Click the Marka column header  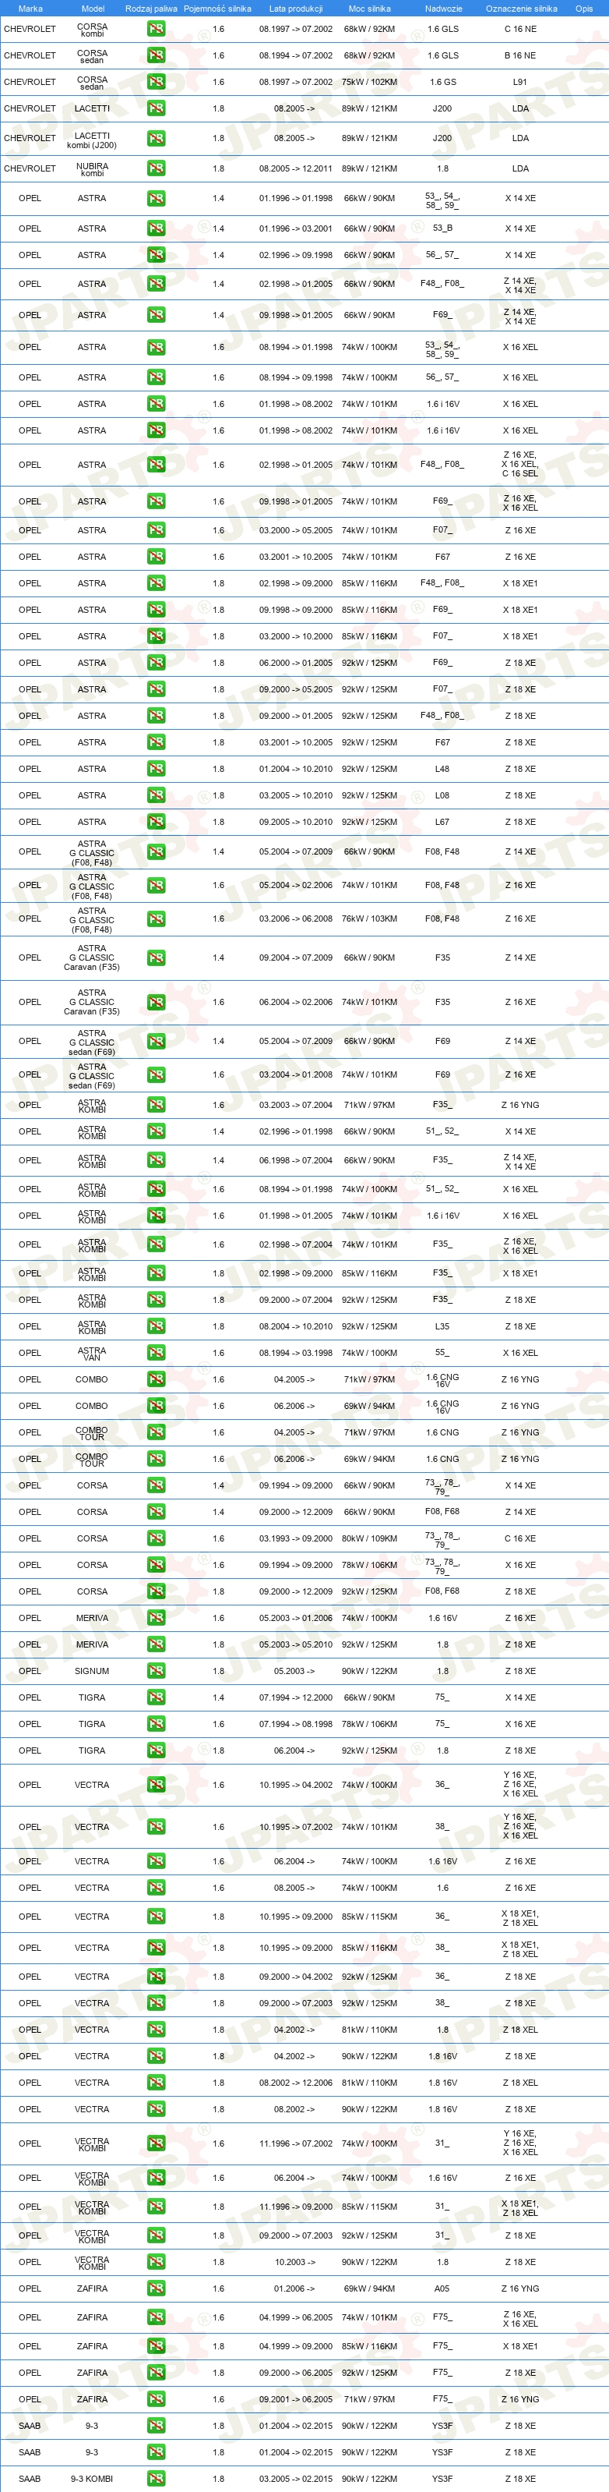coord(30,9)
